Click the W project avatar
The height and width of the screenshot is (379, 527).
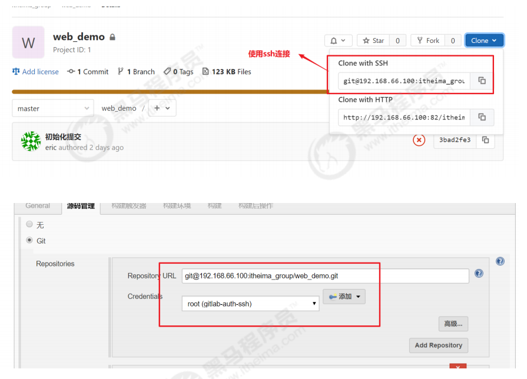tap(28, 42)
